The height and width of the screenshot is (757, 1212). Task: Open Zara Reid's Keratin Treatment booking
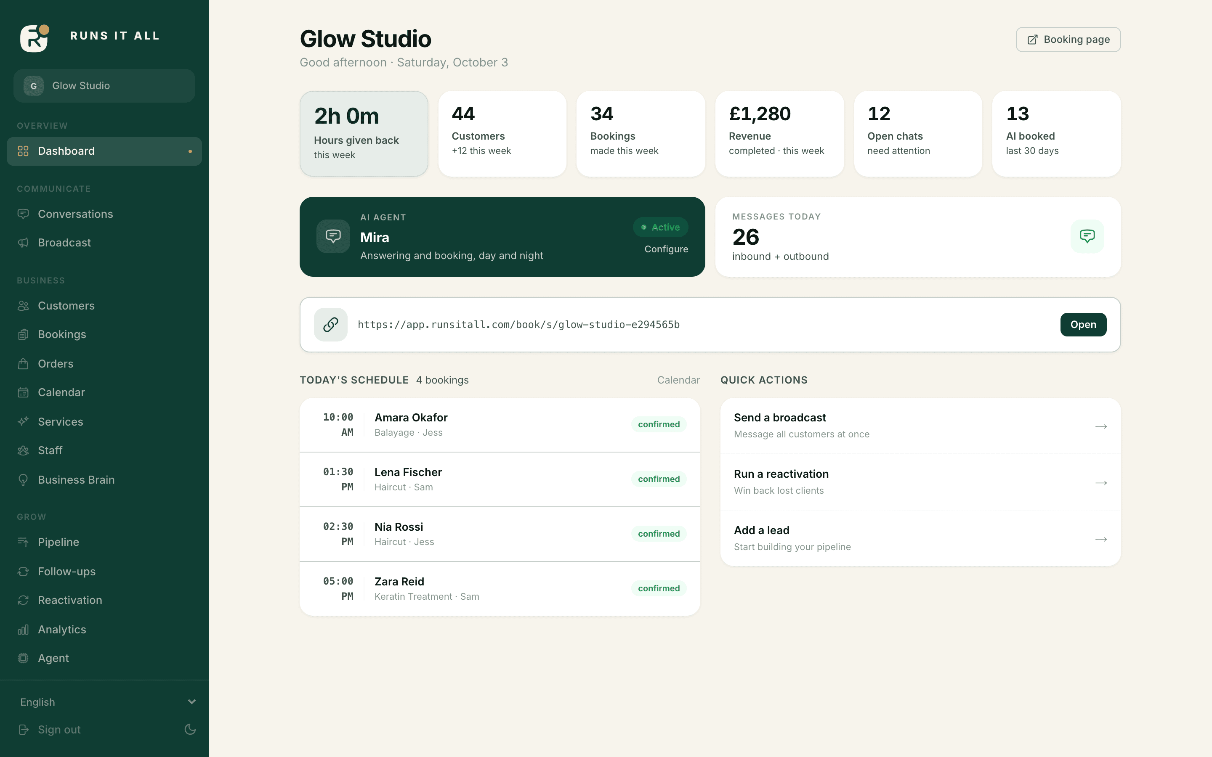pos(500,589)
